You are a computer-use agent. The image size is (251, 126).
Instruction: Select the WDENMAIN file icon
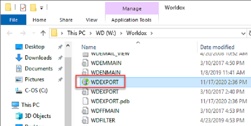[85, 72]
